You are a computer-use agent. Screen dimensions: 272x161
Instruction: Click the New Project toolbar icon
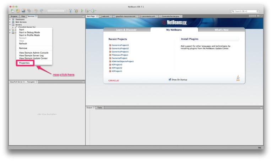point(18,11)
